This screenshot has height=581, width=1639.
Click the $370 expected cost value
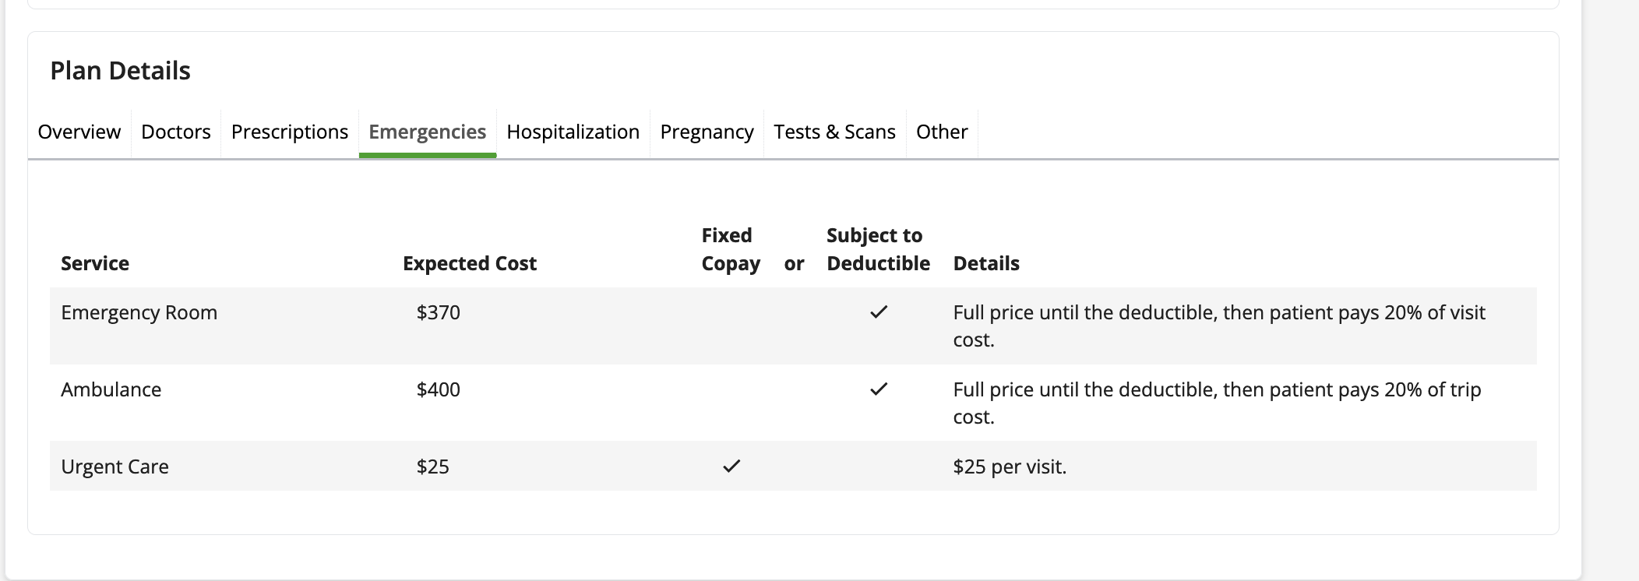438,312
